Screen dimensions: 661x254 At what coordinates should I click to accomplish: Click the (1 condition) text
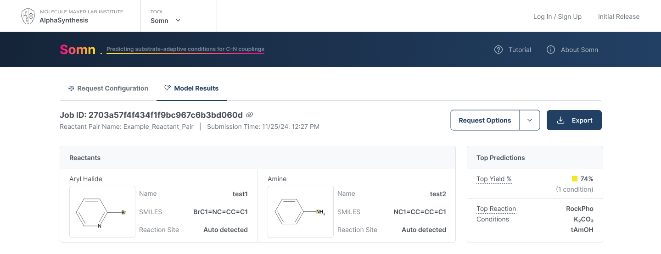(575, 189)
